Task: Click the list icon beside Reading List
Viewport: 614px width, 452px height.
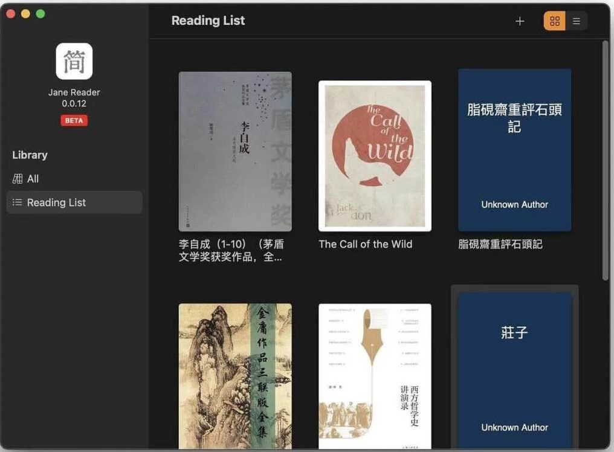Action: coord(18,202)
